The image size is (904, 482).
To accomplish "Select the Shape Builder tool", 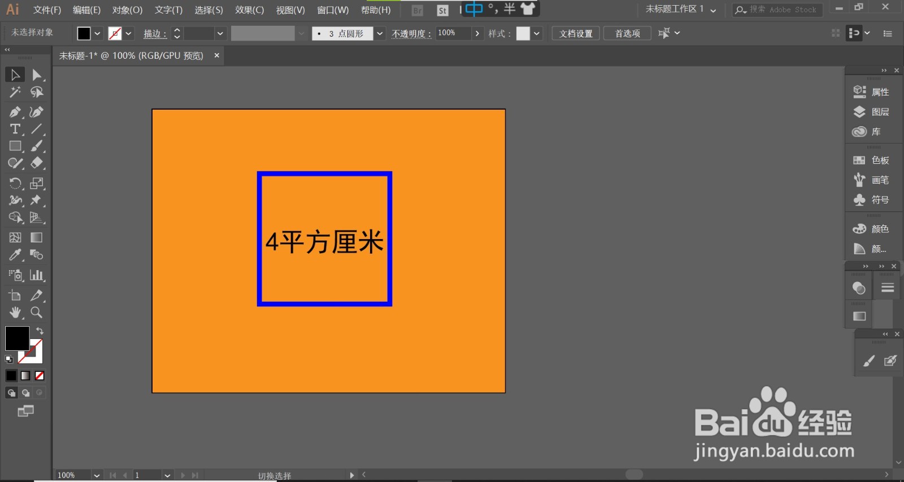I will click(x=15, y=218).
